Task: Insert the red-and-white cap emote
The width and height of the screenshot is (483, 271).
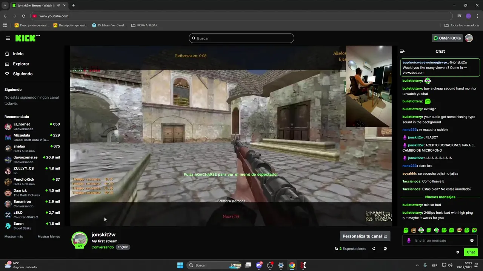Action: 459,230
